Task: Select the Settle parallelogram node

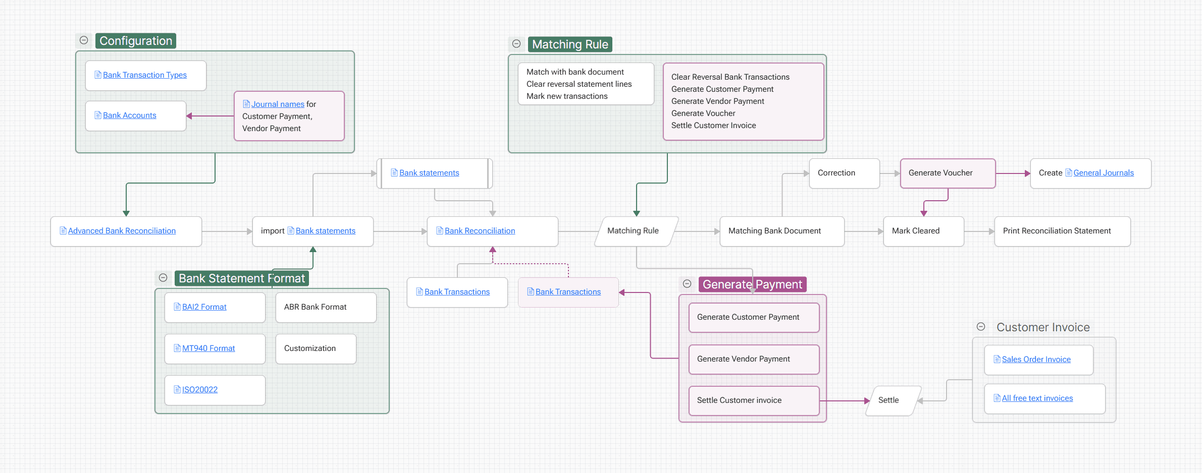Action: pyautogui.click(x=894, y=401)
